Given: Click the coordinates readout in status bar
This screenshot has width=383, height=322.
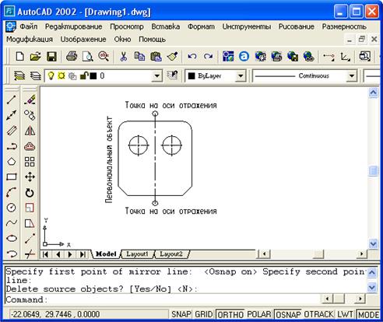Looking at the screenshot, I should pyautogui.click(x=89, y=314).
